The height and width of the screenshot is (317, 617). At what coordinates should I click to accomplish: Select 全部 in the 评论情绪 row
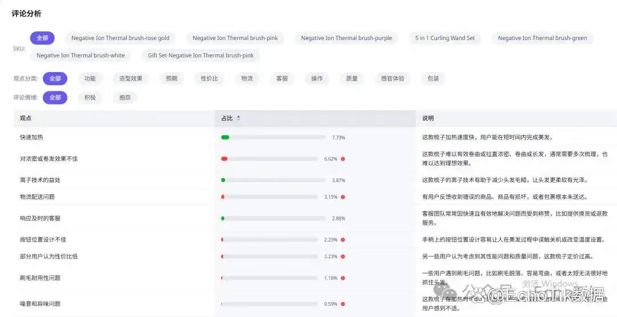(x=55, y=98)
